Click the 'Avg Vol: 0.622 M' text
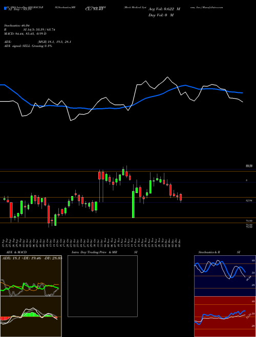Image resolution: width=256 pixels, height=337 pixels. (x=164, y=9)
